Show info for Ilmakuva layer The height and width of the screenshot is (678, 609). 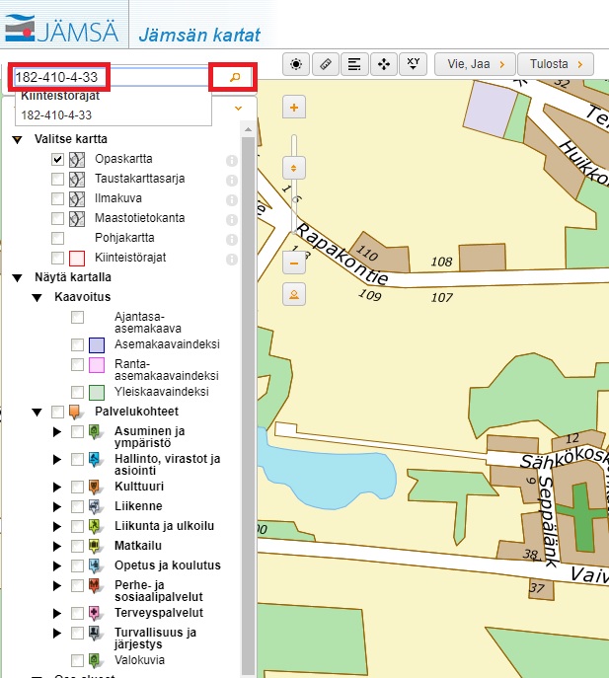point(232,199)
